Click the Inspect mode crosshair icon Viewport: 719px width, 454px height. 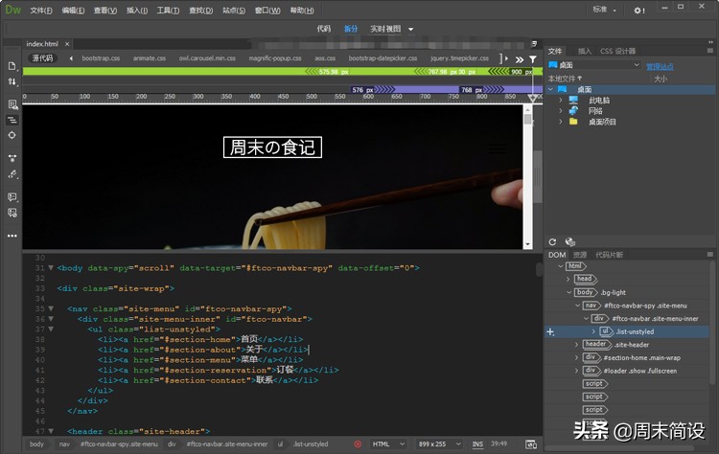click(x=12, y=135)
